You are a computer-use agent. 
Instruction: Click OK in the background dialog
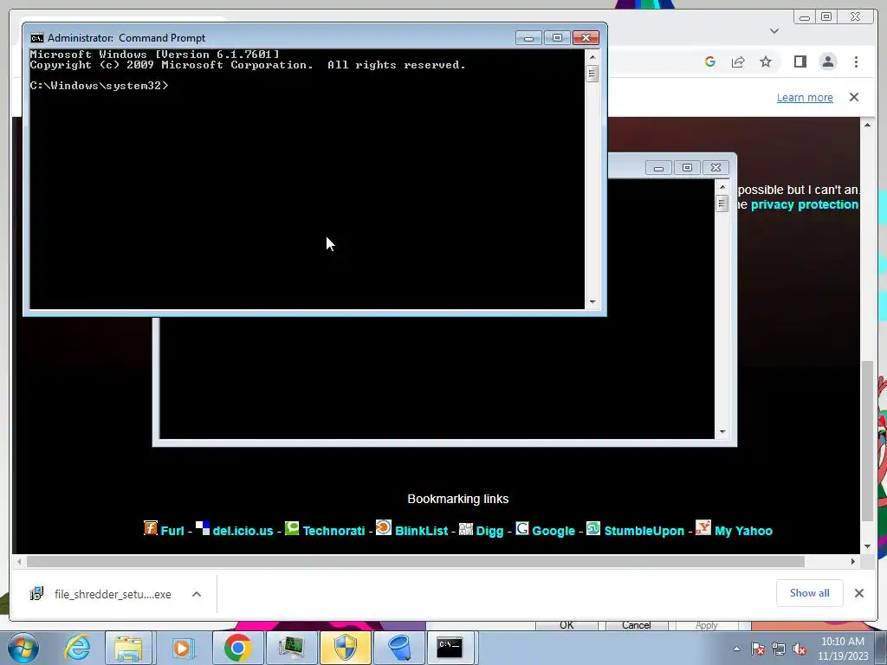567,625
